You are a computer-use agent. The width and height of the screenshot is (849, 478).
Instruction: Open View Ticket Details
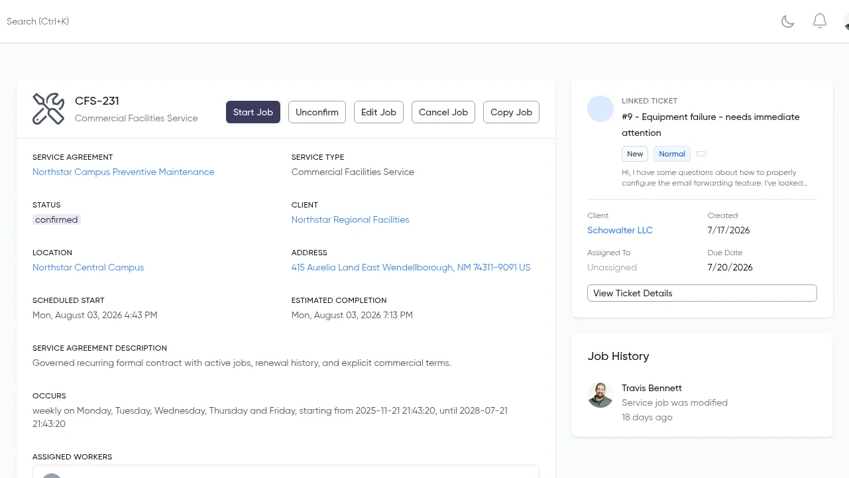point(702,293)
